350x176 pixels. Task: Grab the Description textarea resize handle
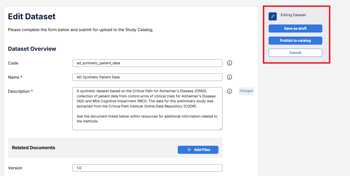[221, 128]
